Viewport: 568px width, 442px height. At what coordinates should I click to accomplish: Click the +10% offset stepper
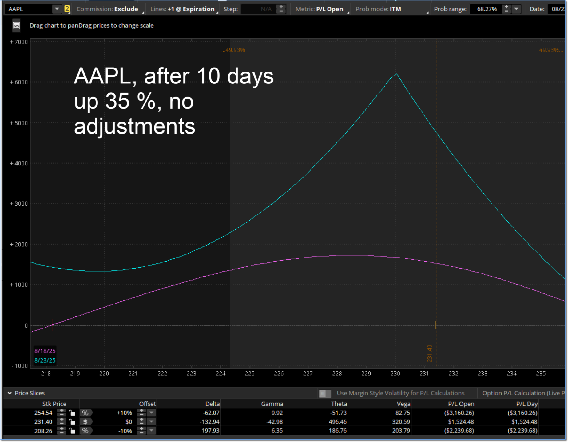coord(141,413)
